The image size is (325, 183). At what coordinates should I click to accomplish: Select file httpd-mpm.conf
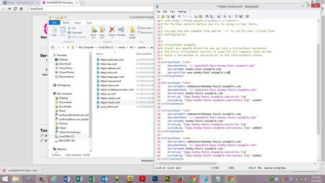tap(110, 85)
